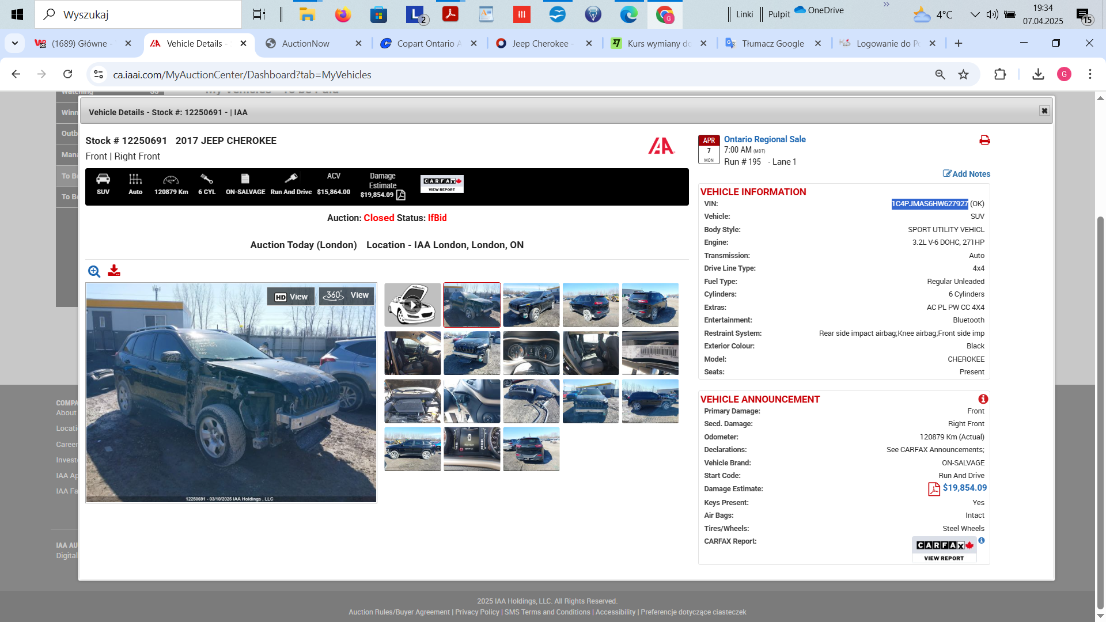
Task: Close the Vehicle Details dialog
Action: pos(1044,111)
